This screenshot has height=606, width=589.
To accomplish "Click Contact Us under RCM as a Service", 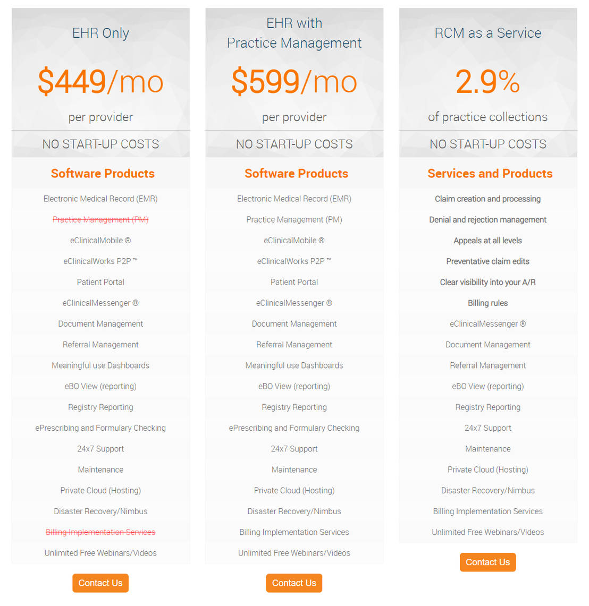I will click(x=487, y=562).
